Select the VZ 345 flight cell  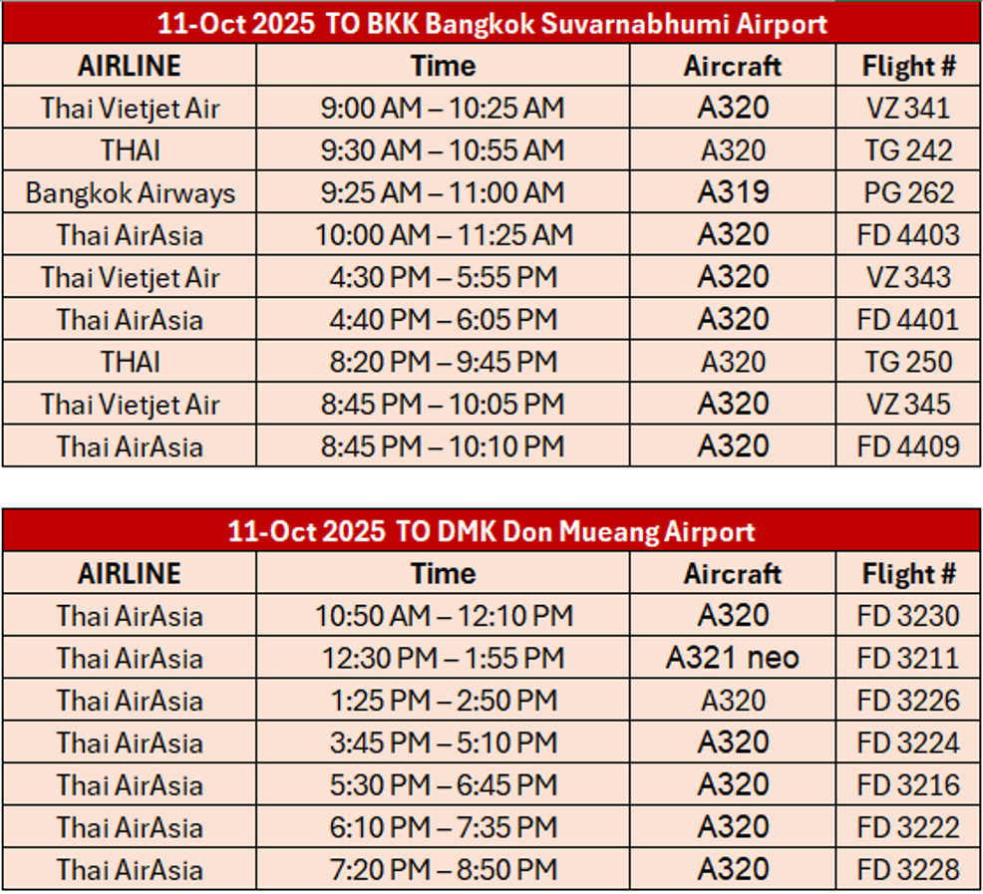click(x=908, y=404)
